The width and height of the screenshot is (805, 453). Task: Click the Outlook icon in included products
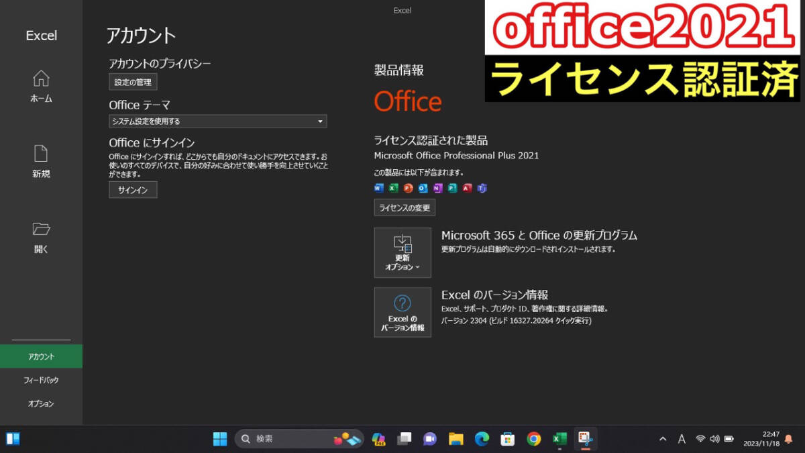coord(422,189)
